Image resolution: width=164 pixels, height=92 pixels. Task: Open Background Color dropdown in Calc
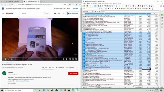click(x=148, y=8)
